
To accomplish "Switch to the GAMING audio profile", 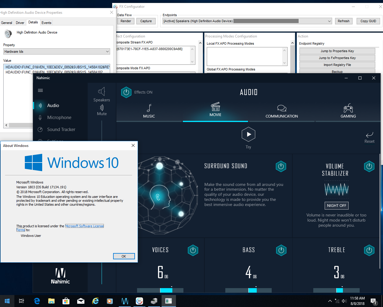I will (x=348, y=111).
